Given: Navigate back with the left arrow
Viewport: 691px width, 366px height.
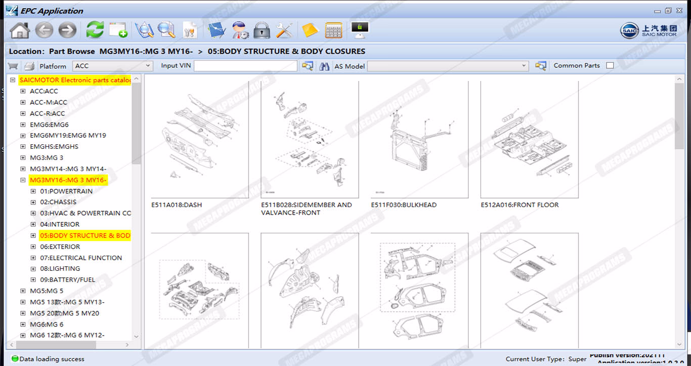Looking at the screenshot, I should point(44,30).
